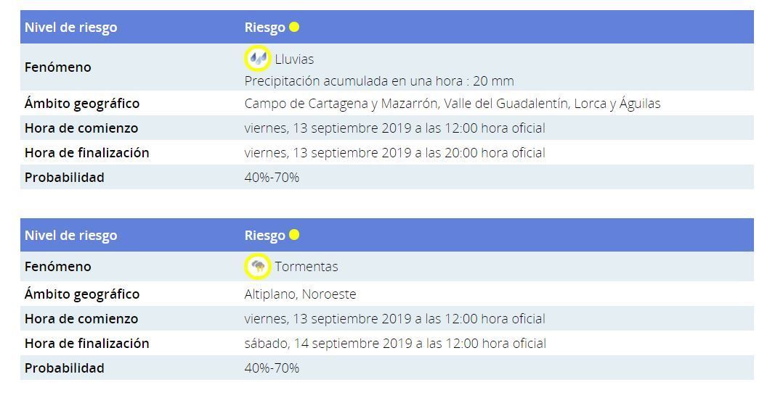Click the rain warning start time value
This screenshot has height=398, width=775.
(394, 128)
